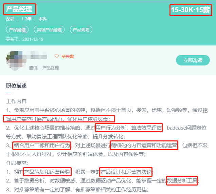Click the blurred recruiter avatar
This screenshot has width=216, height=194.
16,60
